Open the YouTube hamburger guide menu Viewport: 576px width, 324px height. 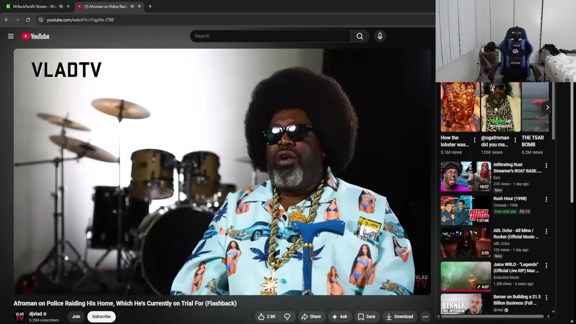(x=11, y=36)
